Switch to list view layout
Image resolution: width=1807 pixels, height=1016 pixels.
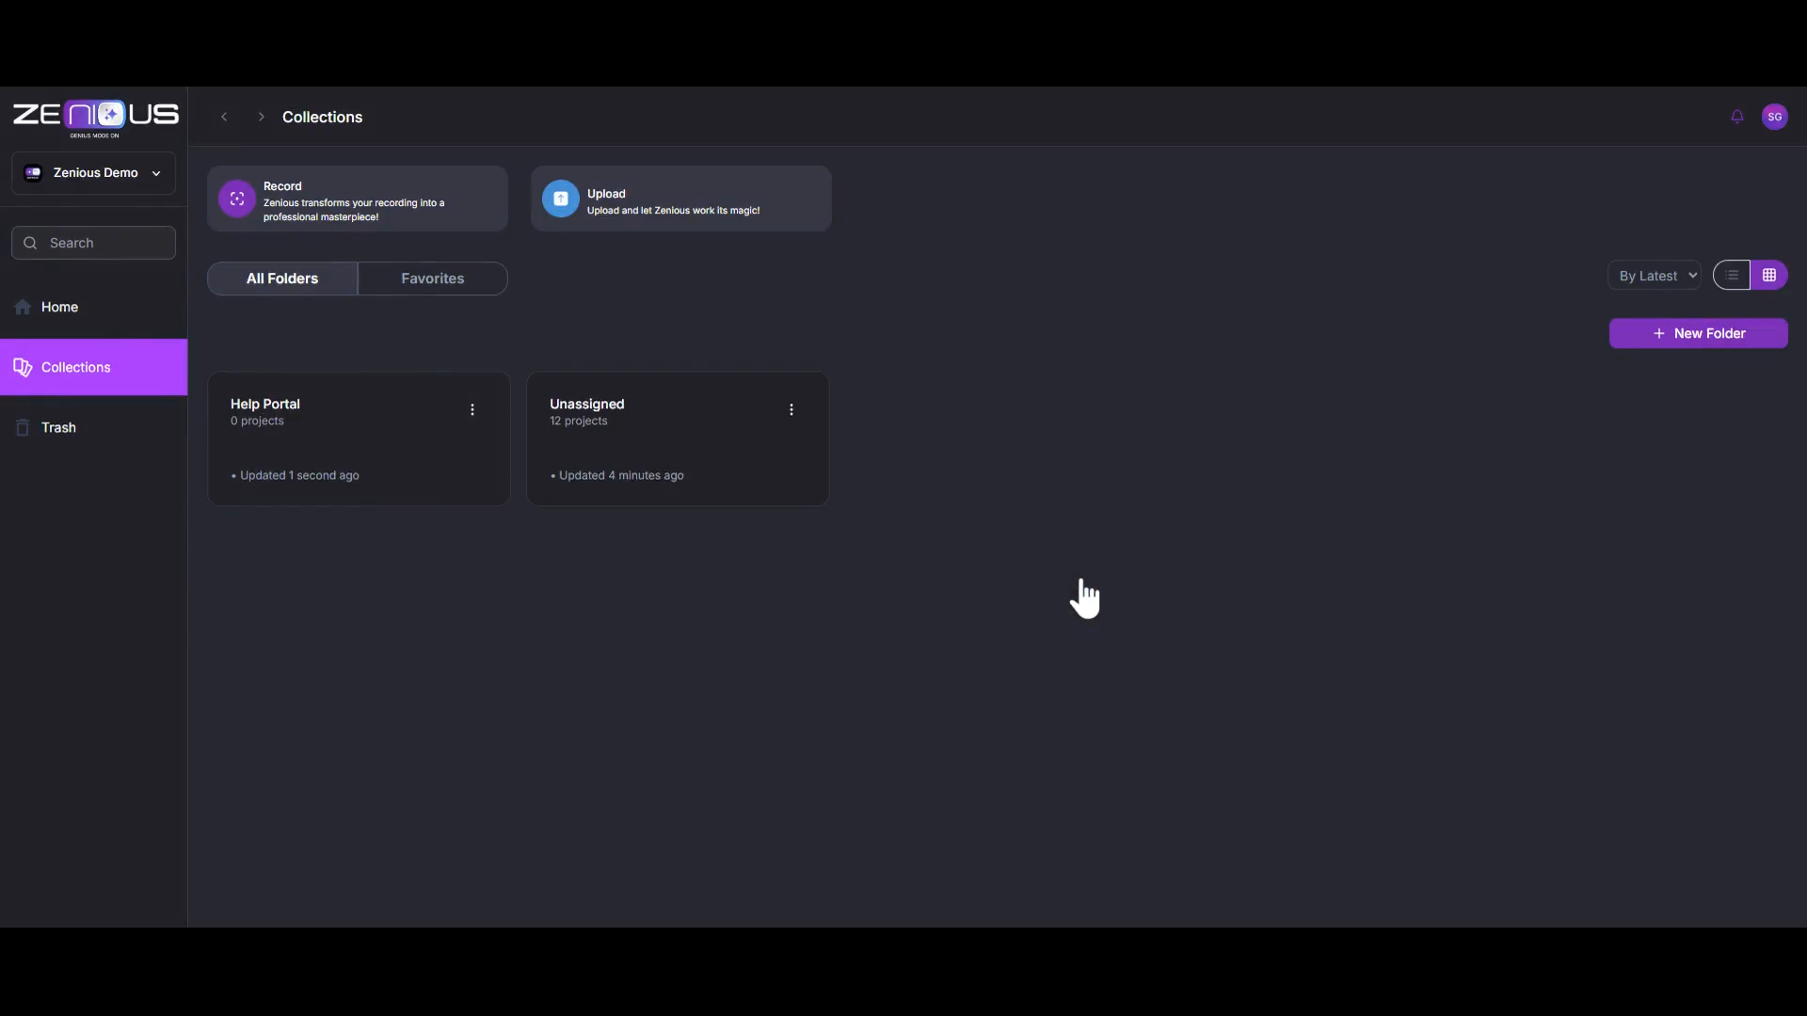1732,275
